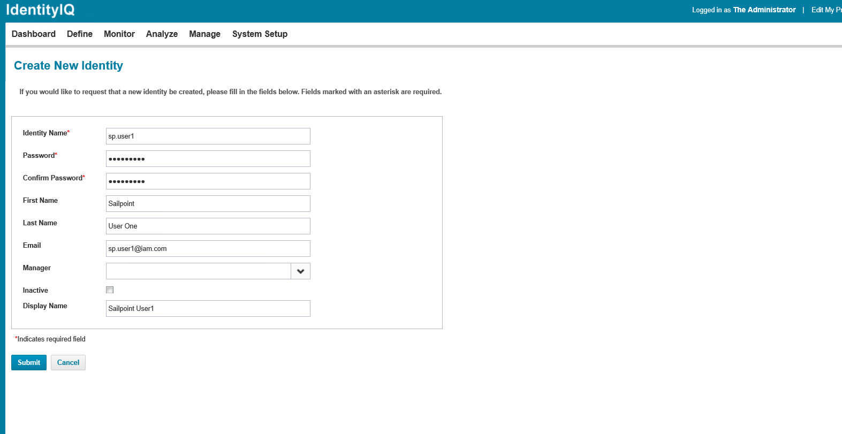Image resolution: width=842 pixels, height=434 pixels.
Task: Cancel the identity creation
Action: coord(68,362)
